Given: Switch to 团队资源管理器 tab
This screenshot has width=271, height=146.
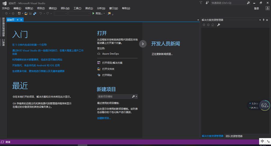Looking at the screenshot, I should tap(234, 136).
